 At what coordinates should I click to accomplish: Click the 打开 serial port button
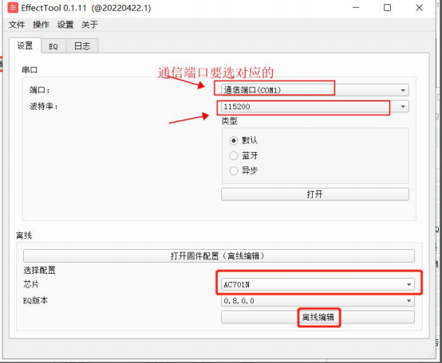(x=315, y=194)
